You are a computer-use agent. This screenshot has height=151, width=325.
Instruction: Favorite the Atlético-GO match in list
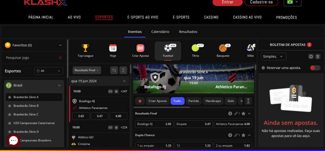pyautogui.click(x=116, y=128)
